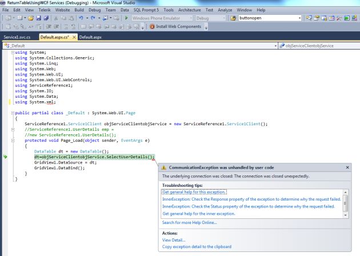Click the Save toolbar icon

click(x=38, y=18)
